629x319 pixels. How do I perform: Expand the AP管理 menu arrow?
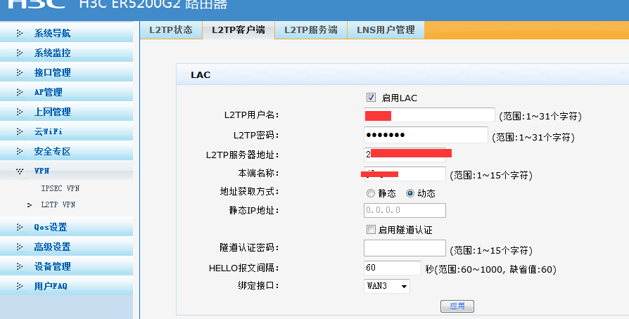tap(19, 92)
